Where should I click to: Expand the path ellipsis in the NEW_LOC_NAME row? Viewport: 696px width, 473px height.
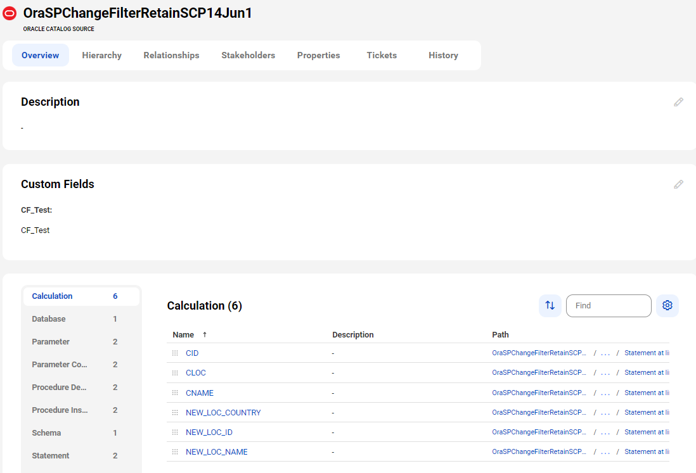(x=605, y=452)
